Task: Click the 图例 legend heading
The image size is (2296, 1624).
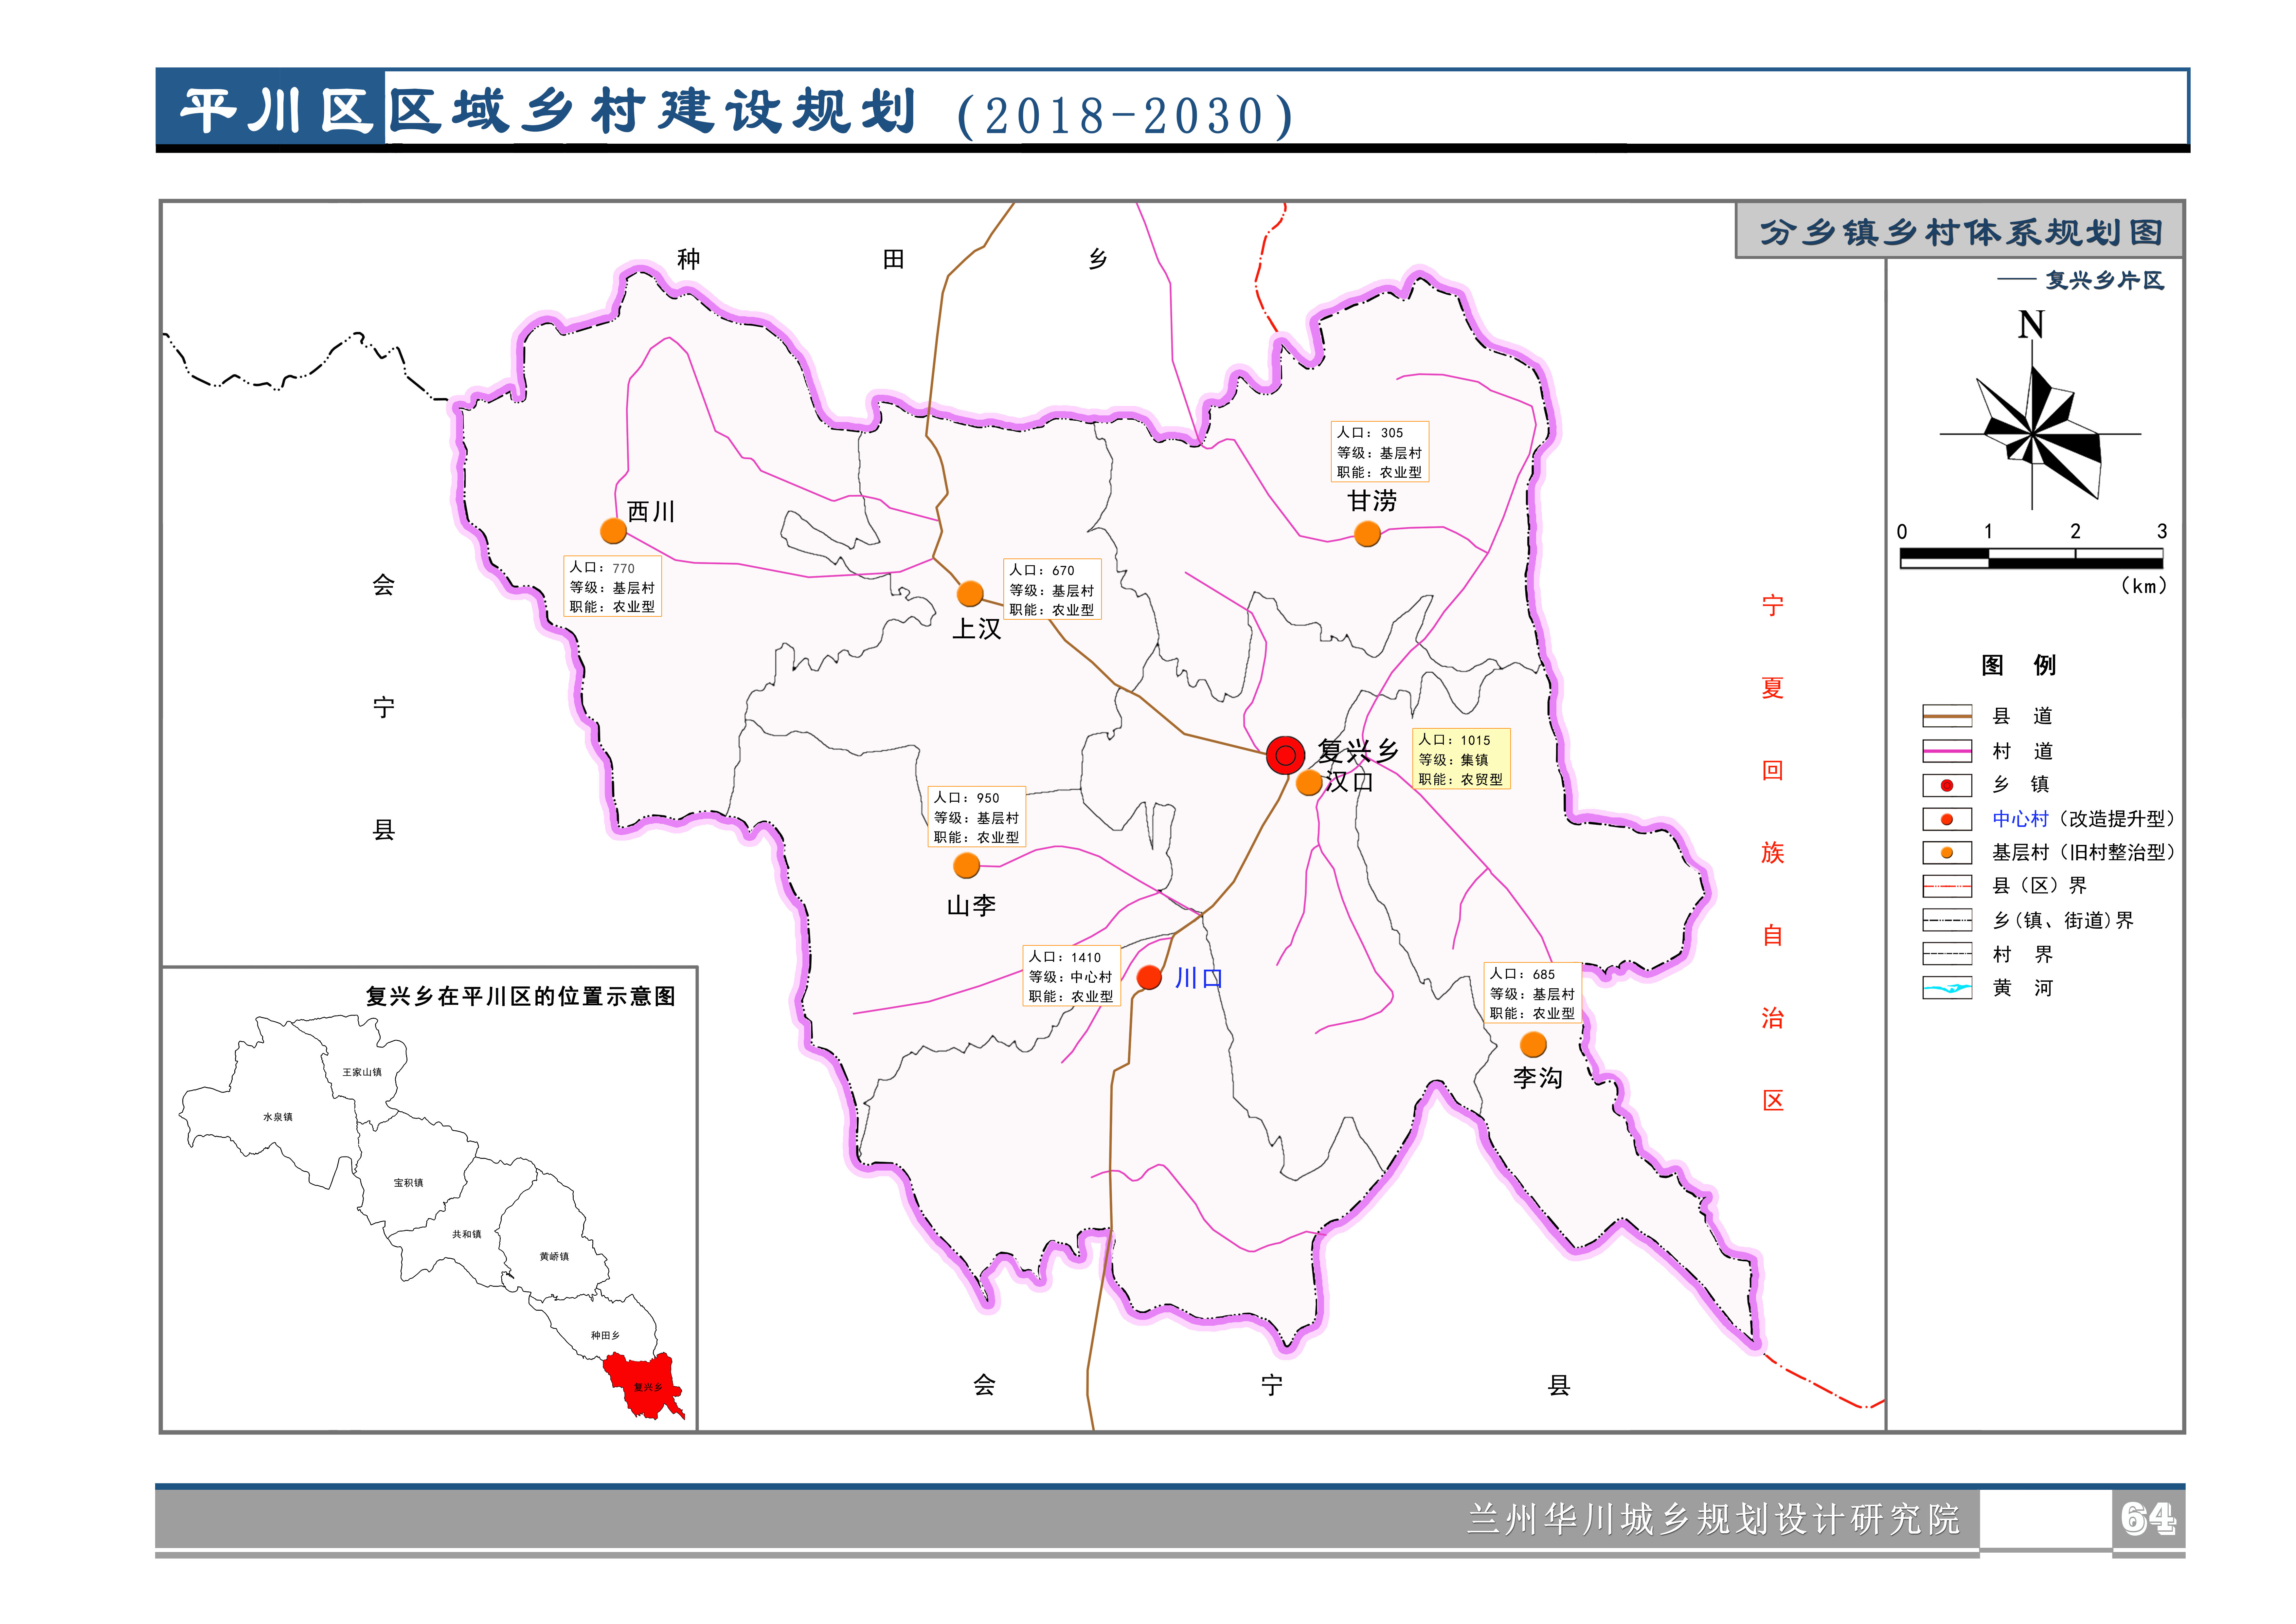Action: (2019, 666)
